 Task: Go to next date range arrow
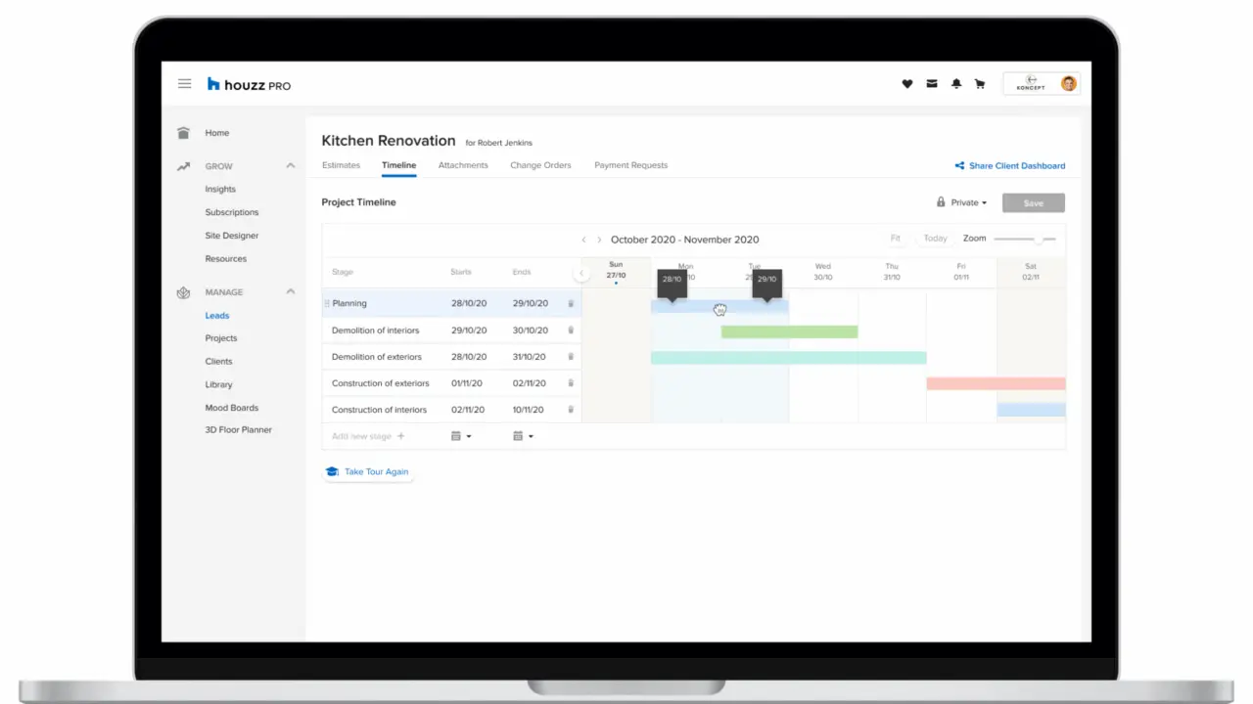[x=599, y=240]
